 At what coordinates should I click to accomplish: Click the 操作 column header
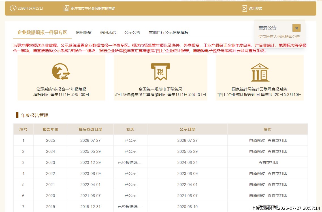(x=267, y=129)
